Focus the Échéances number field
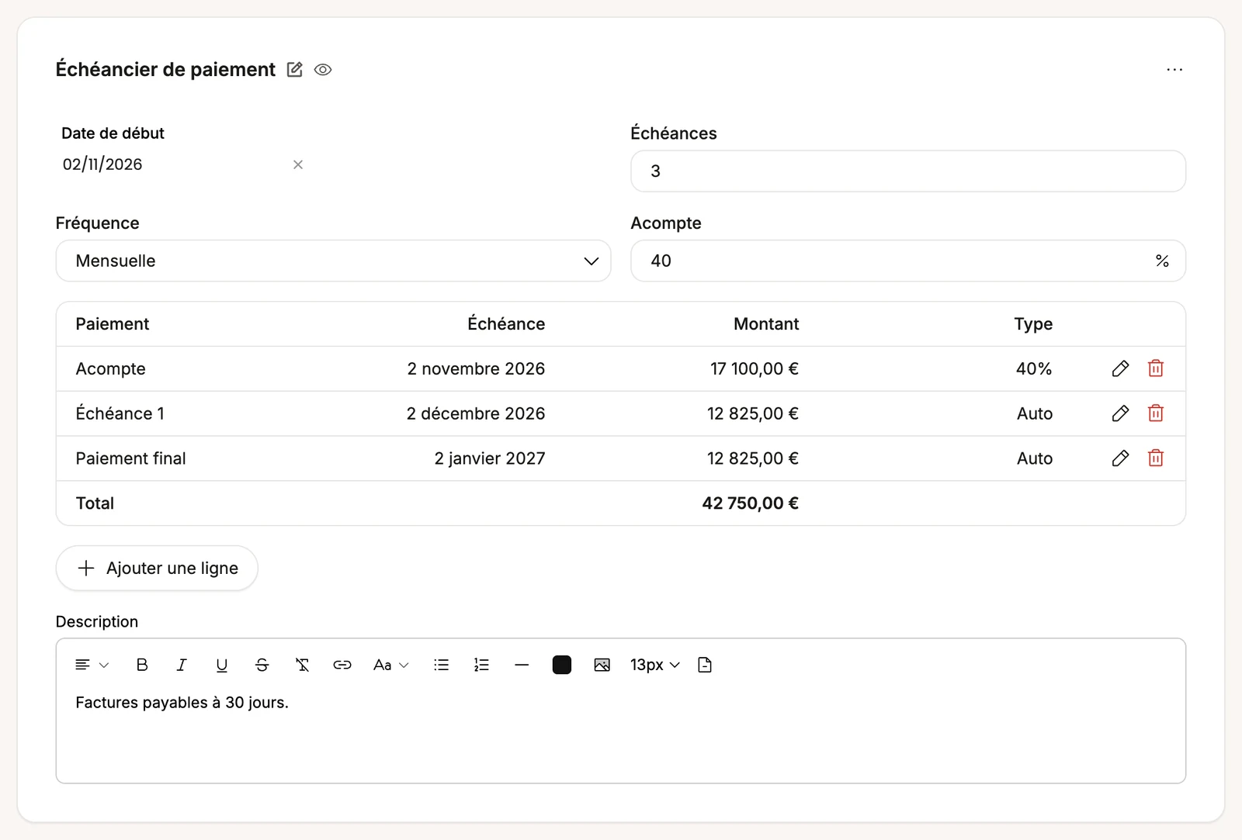1242x840 pixels. pos(908,171)
